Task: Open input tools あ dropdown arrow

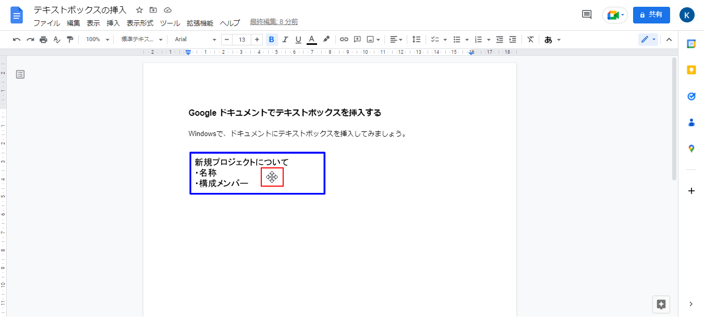Action: 559,40
